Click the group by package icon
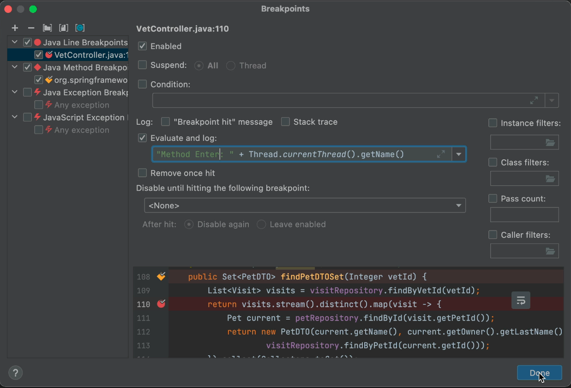 click(x=47, y=28)
